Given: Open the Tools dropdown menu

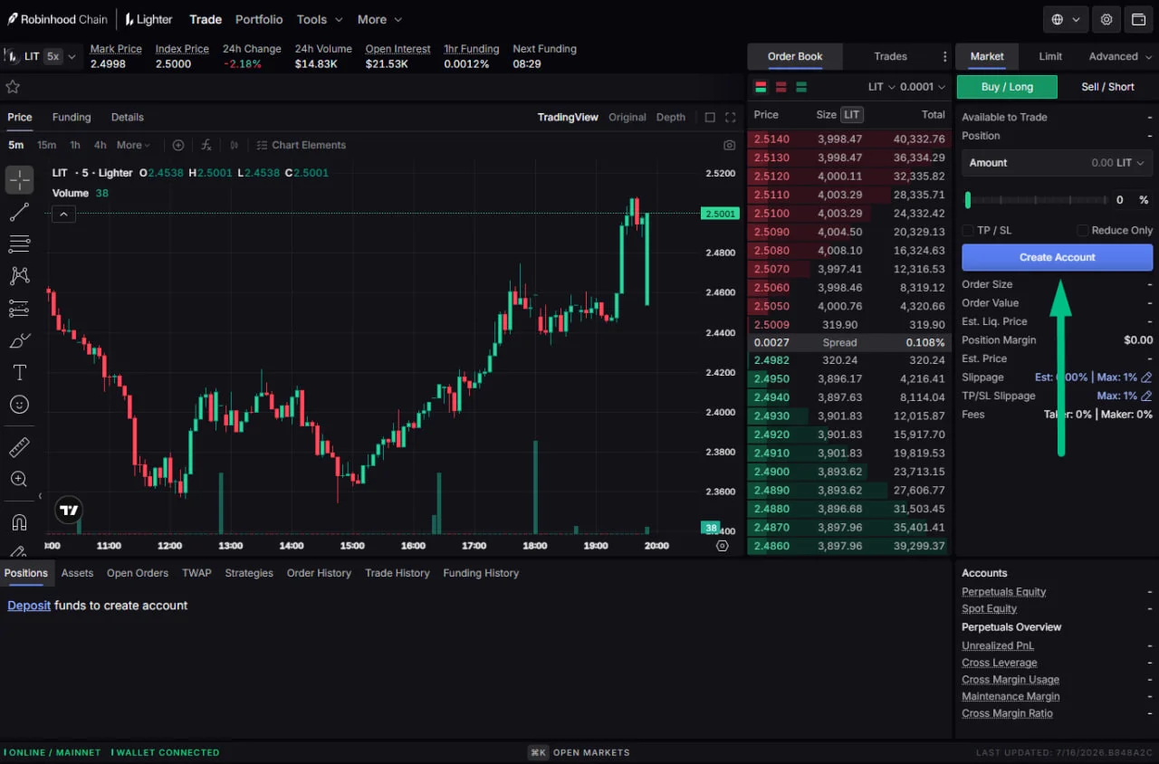Looking at the screenshot, I should pos(320,19).
